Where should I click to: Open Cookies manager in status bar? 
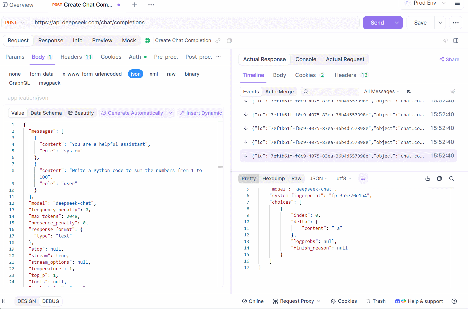click(344, 301)
